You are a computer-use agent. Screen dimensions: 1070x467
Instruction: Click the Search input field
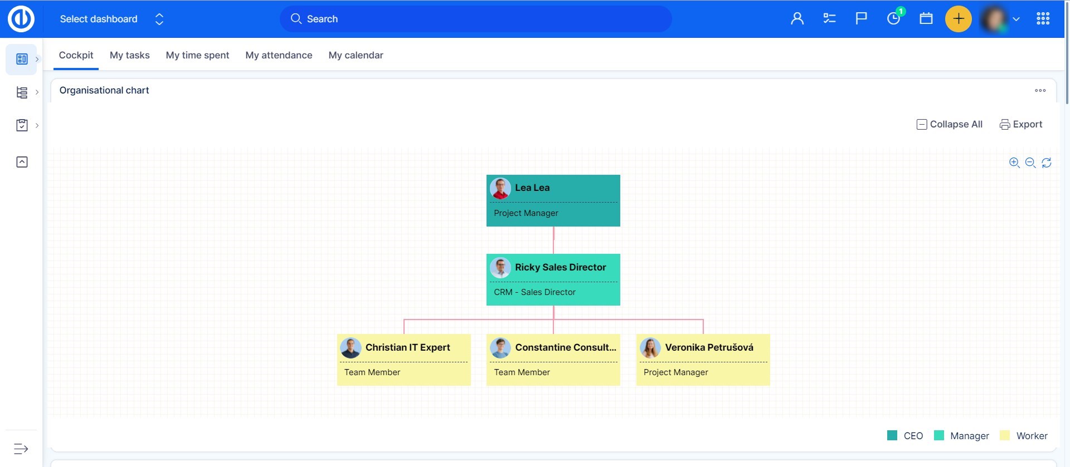(475, 19)
